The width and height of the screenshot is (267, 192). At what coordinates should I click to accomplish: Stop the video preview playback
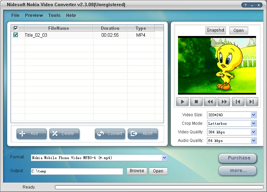196,102
